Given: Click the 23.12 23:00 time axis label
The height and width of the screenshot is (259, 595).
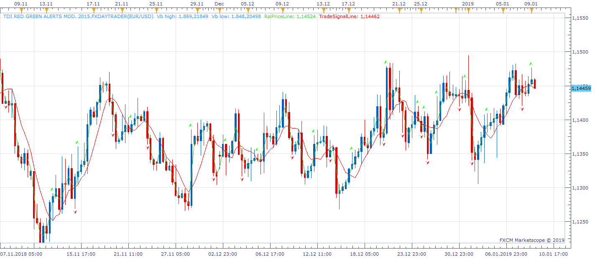Looking at the screenshot, I should (x=412, y=254).
